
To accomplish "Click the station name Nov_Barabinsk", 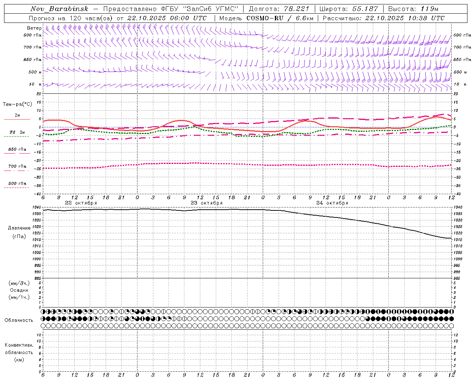I will pyautogui.click(x=59, y=9).
